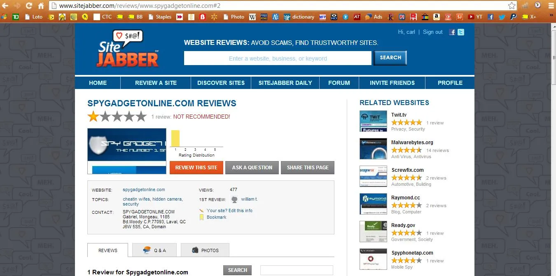
Task: Go back using the browser back arrow
Action: (x=5, y=6)
